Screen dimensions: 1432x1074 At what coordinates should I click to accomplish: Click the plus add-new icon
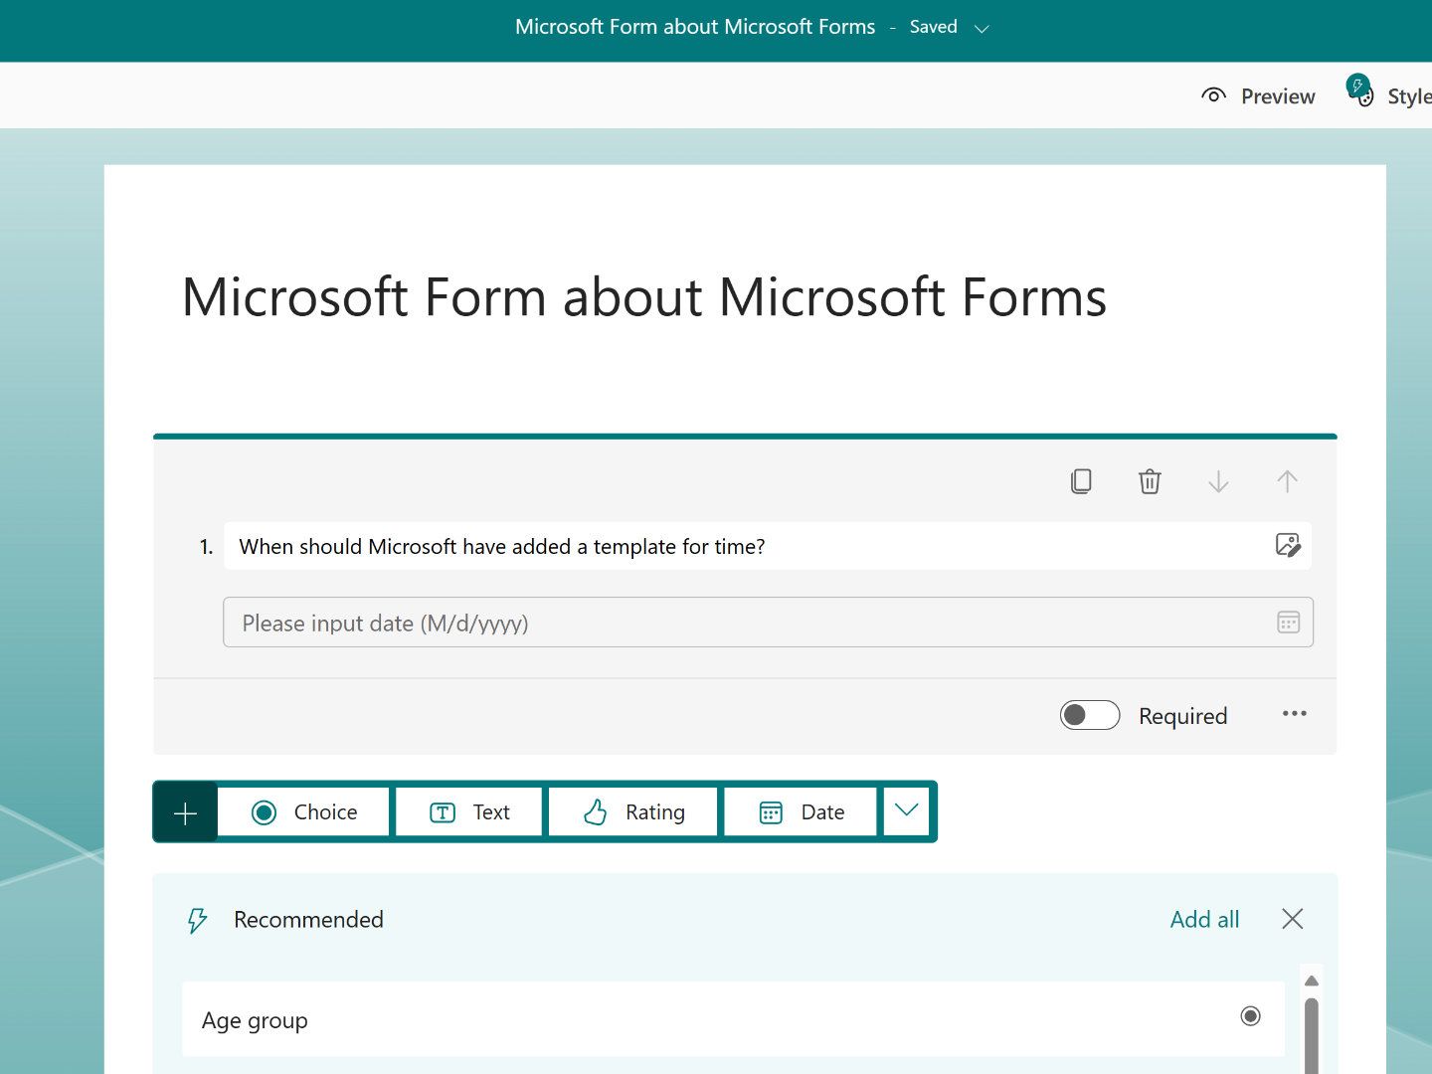185,812
